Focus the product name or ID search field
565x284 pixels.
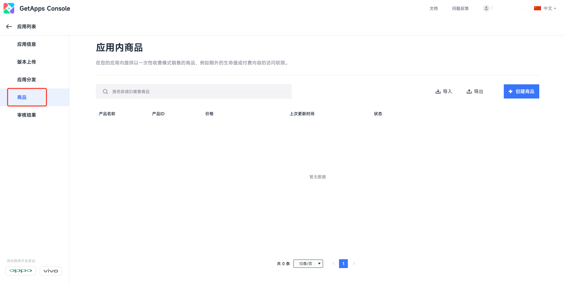tap(198, 92)
